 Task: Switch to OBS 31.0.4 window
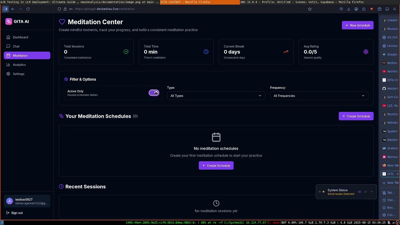point(280,2)
